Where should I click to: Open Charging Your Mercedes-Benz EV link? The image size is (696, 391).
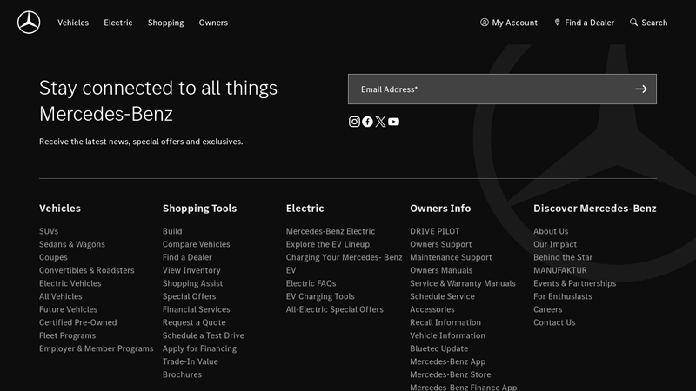[344, 263]
